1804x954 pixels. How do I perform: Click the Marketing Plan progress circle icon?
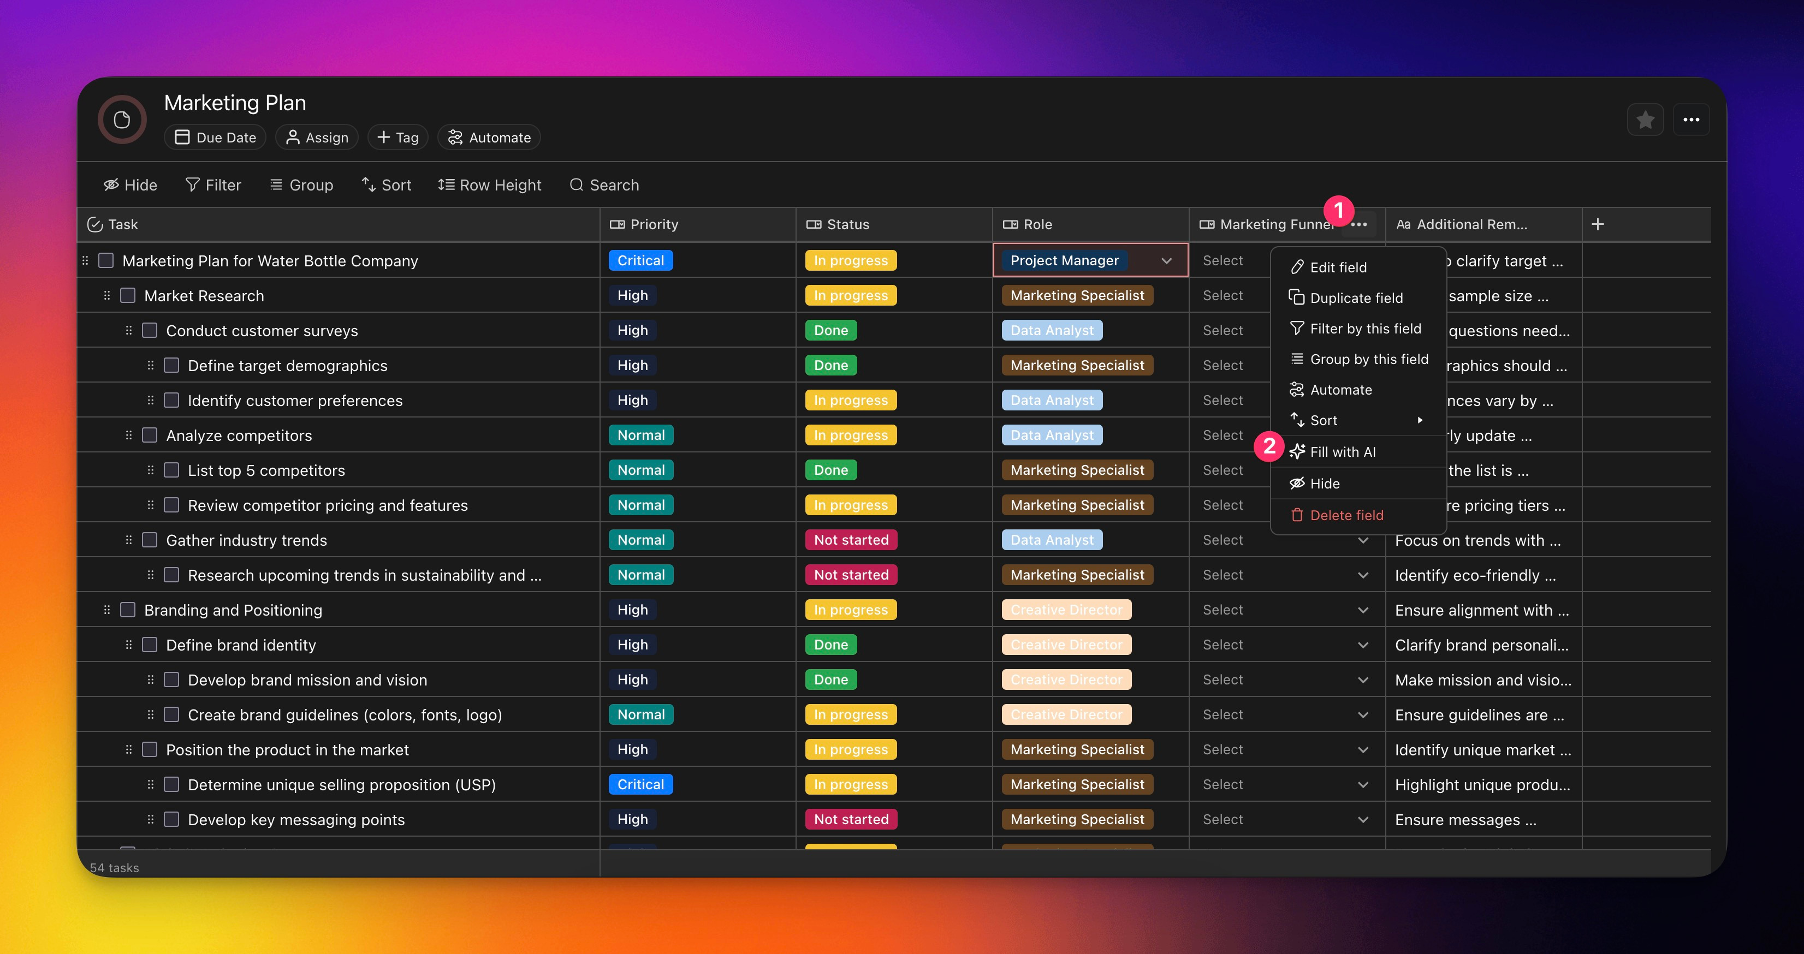click(x=122, y=120)
